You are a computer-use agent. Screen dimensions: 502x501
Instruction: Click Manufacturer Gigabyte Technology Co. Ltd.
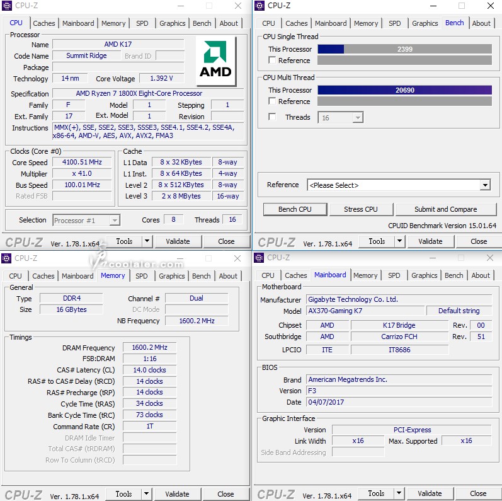399,299
